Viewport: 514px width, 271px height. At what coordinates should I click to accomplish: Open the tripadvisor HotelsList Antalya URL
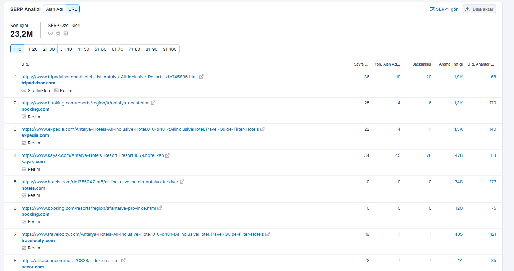click(109, 77)
